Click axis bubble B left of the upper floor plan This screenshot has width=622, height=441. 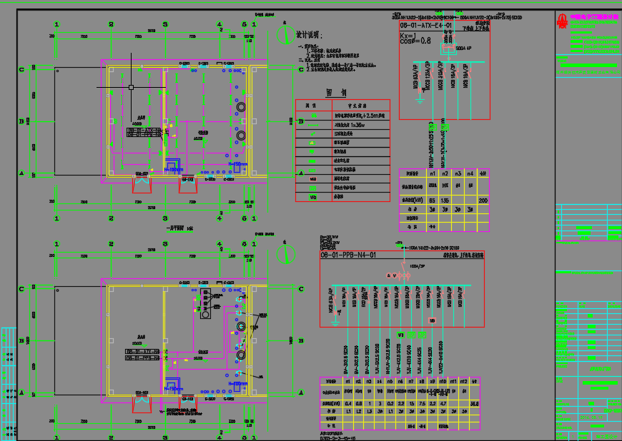[x=21, y=121]
